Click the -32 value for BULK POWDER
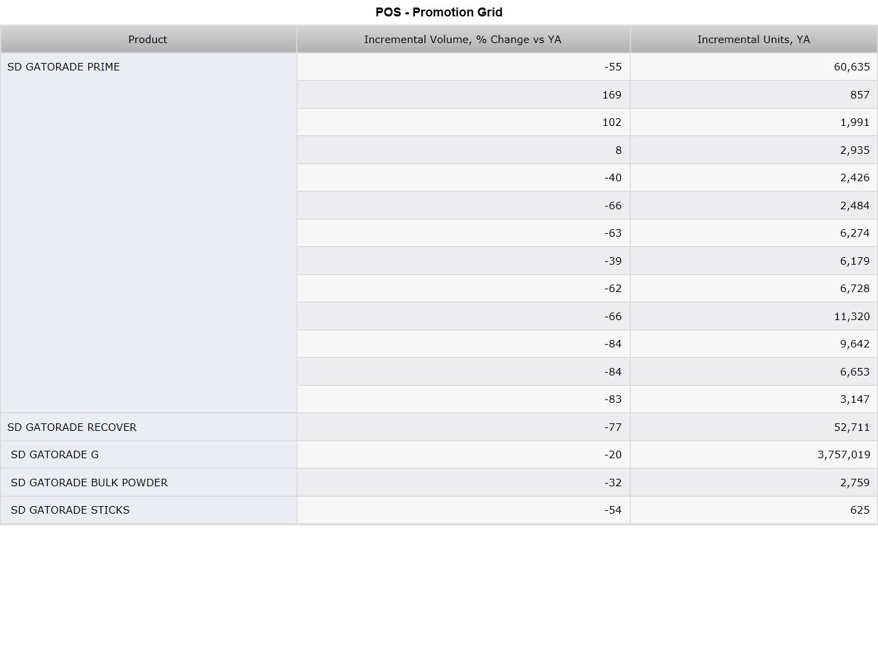Screen dimensions: 878x647 coord(463,482)
